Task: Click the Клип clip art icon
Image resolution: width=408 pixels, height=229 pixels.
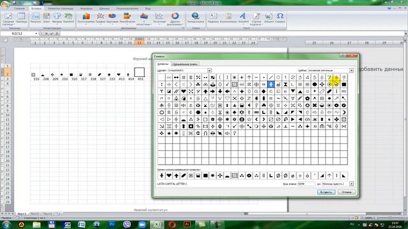Action: (47, 18)
